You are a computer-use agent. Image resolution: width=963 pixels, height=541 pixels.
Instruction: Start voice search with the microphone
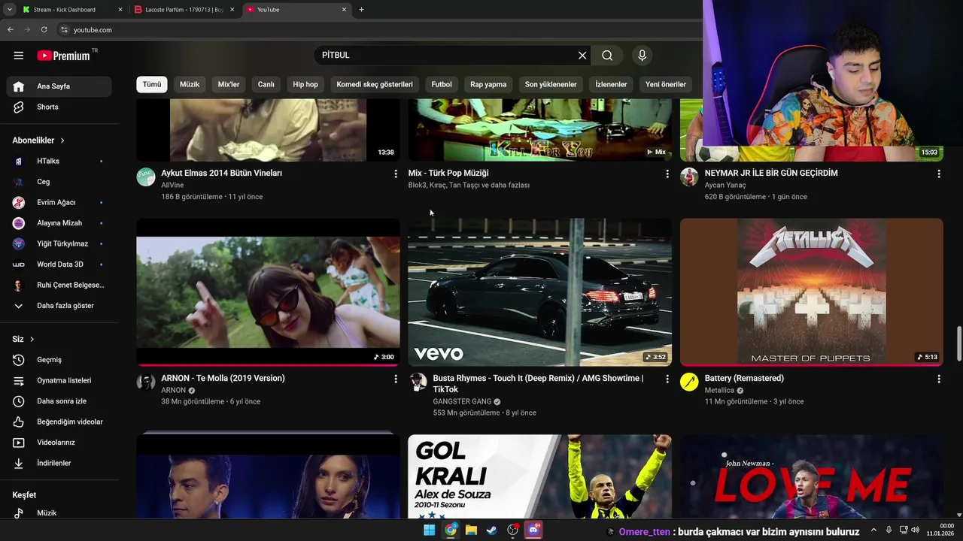click(x=642, y=56)
